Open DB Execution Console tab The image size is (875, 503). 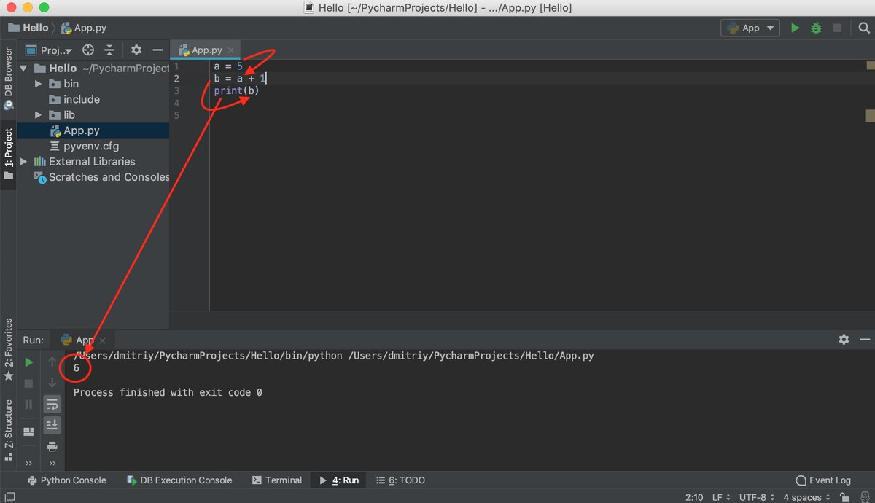click(179, 480)
